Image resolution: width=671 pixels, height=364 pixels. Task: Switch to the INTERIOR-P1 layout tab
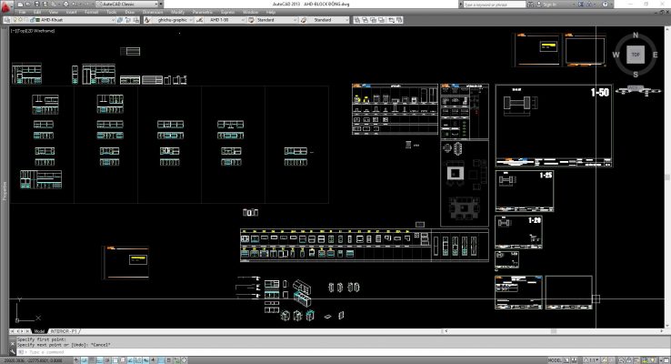coord(65,331)
